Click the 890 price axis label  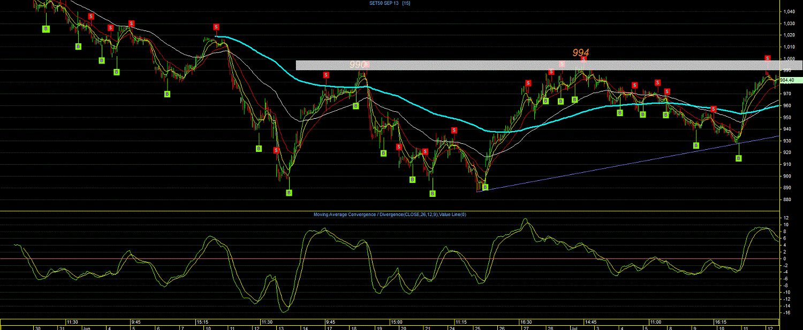tap(787, 188)
